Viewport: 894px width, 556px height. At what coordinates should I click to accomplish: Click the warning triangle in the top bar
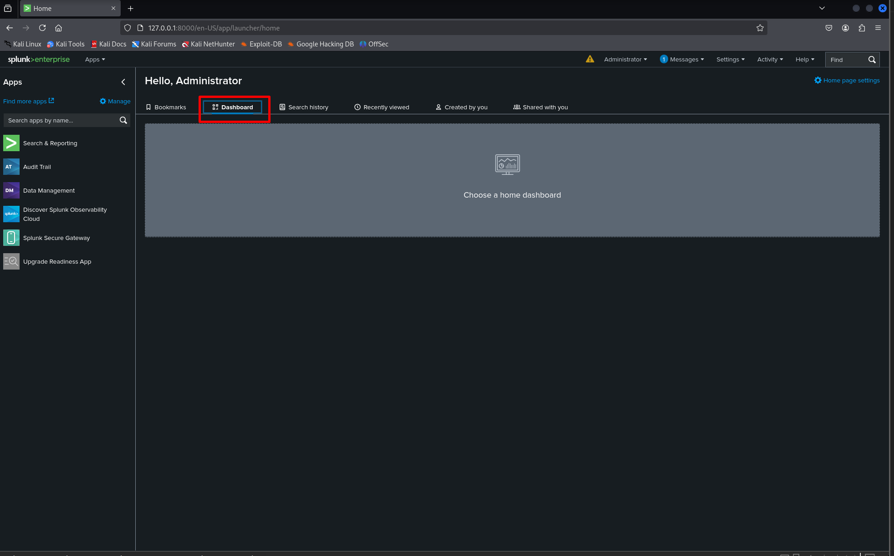(x=590, y=59)
